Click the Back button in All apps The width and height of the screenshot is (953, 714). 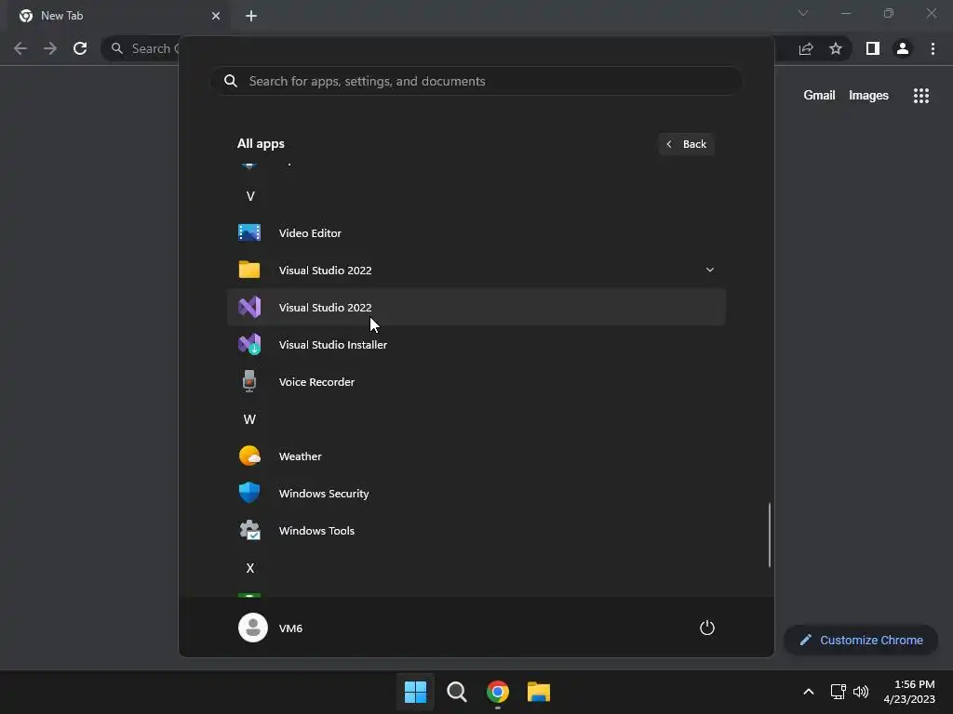[x=686, y=144]
